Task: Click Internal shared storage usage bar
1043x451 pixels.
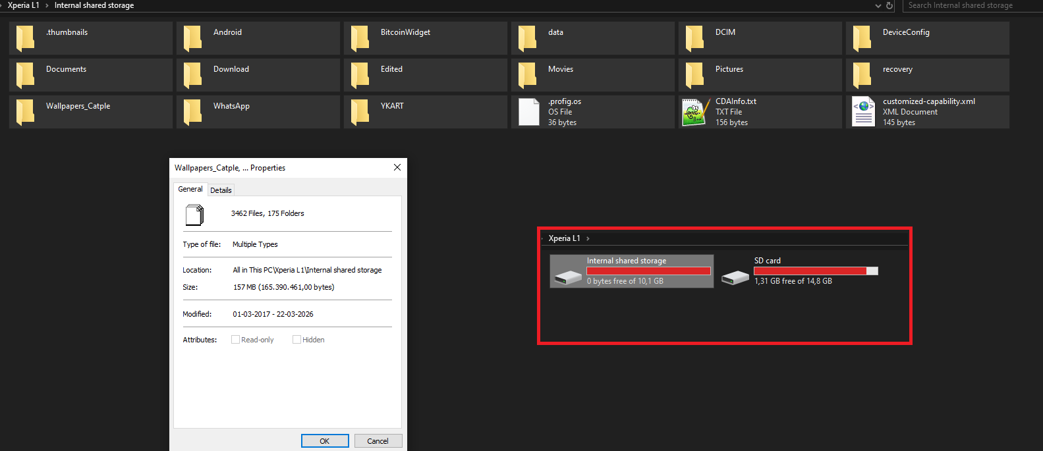Action: pyautogui.click(x=648, y=271)
